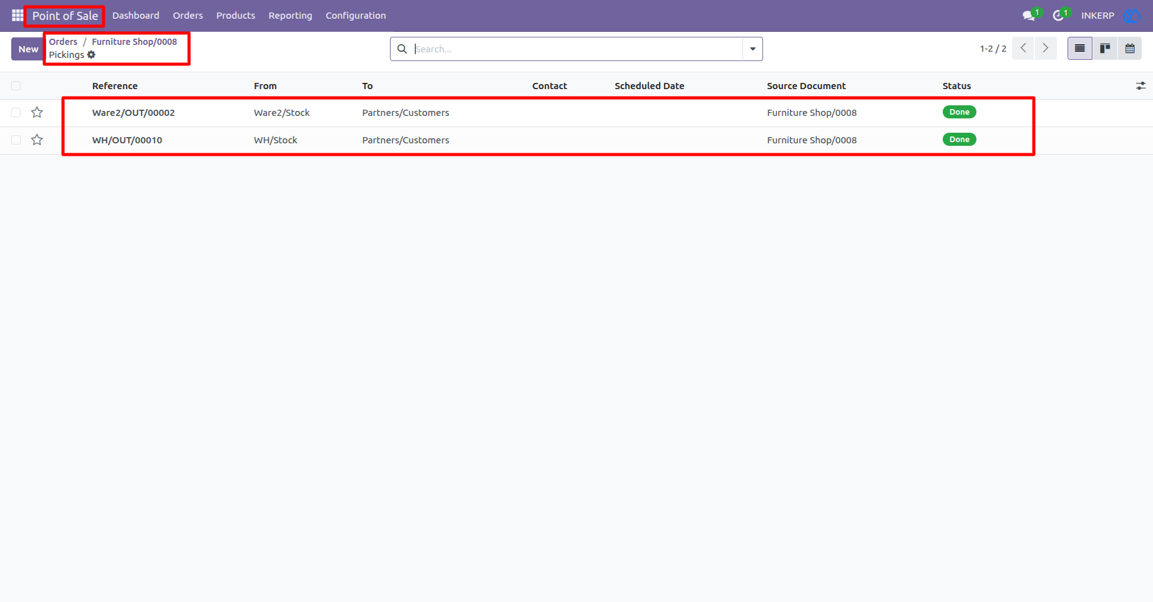Open Furniture Shop/0008 breadcrumb link
The image size is (1153, 602).
point(134,42)
